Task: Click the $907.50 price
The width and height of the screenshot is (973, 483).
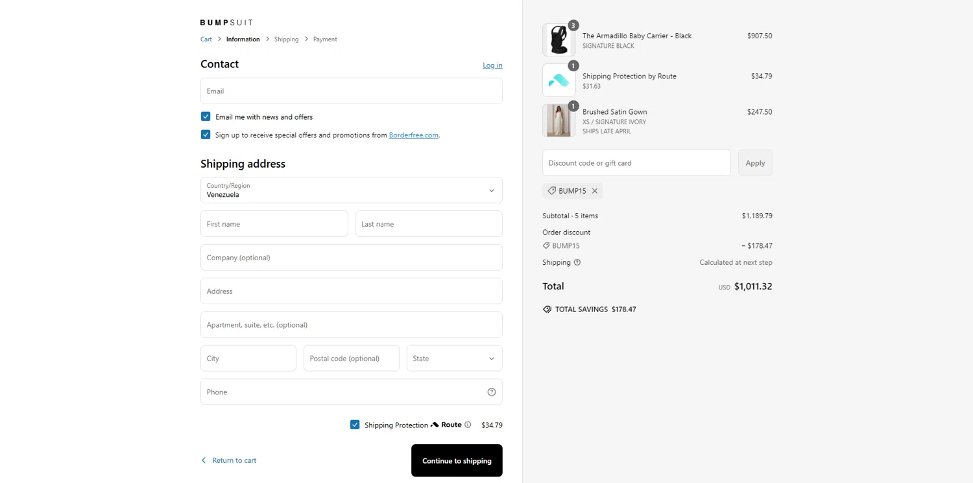Action: pos(760,36)
